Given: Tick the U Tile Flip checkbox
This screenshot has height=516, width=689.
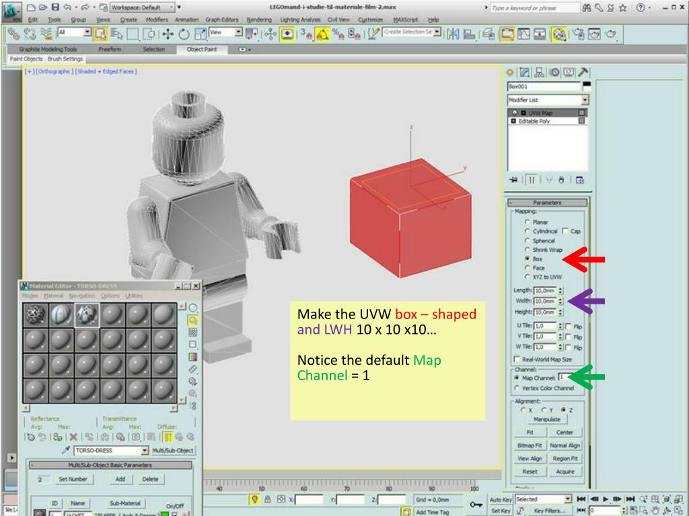Looking at the screenshot, I should [x=568, y=326].
